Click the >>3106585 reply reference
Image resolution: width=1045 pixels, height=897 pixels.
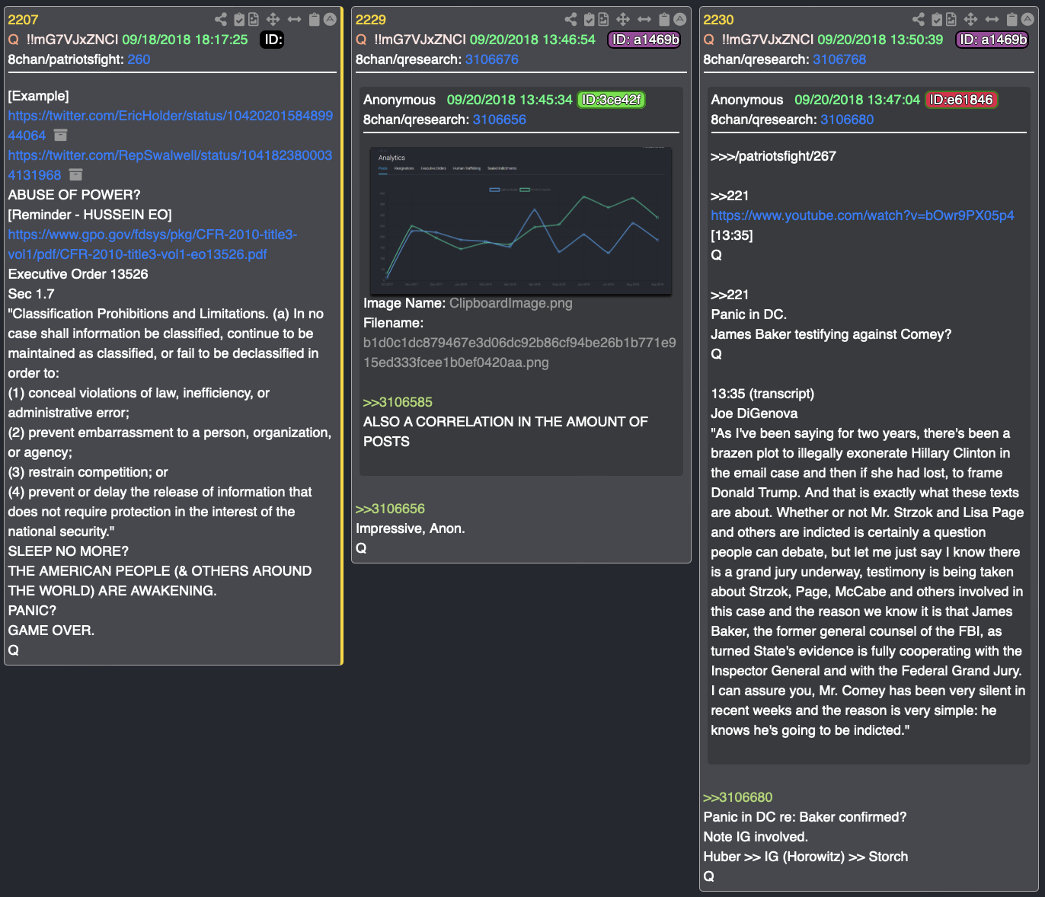tap(398, 402)
